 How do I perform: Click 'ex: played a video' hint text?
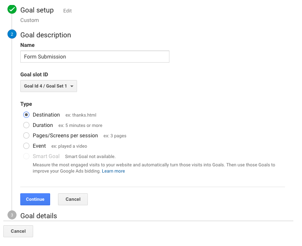tap(69, 146)
